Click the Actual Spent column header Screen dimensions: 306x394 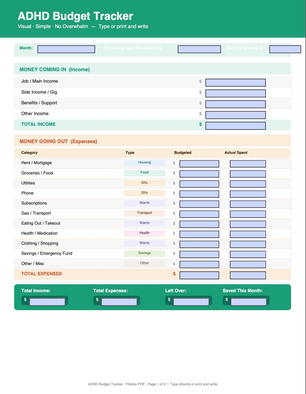tap(236, 152)
